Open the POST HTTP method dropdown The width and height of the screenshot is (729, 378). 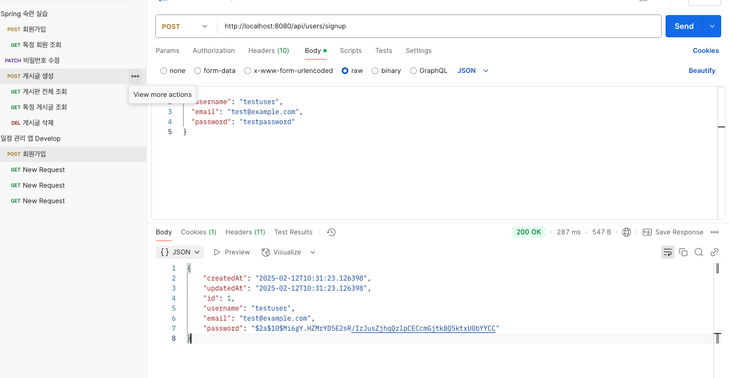(185, 26)
